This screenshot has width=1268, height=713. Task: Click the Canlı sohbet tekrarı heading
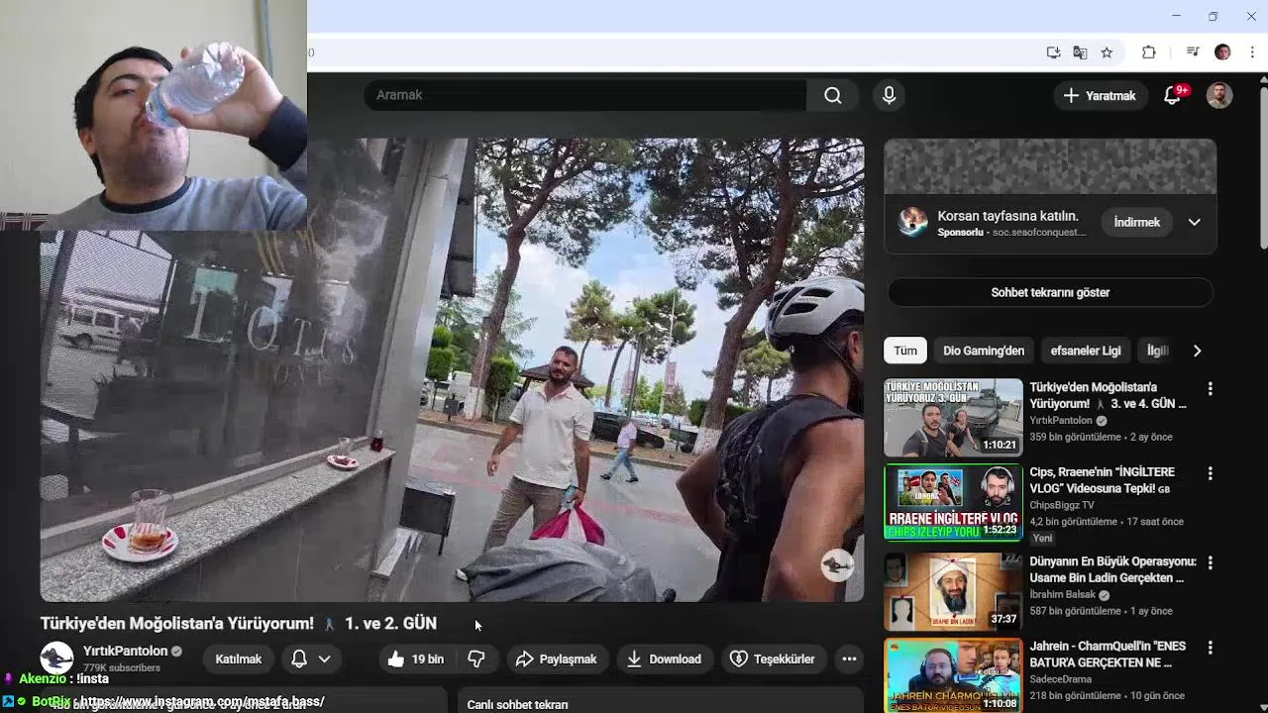click(517, 704)
